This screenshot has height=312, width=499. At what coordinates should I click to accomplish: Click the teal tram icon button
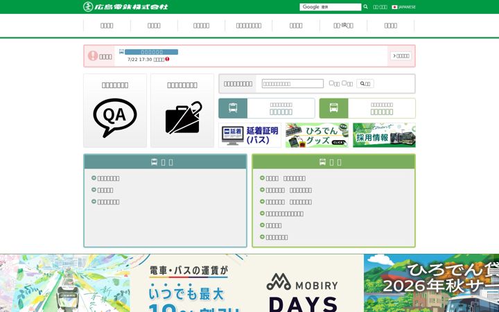[x=233, y=108]
